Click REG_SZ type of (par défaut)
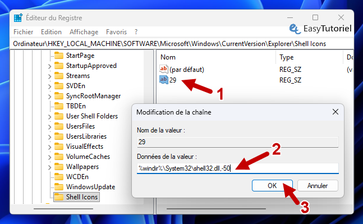The width and height of the screenshot is (363, 224). click(290, 70)
